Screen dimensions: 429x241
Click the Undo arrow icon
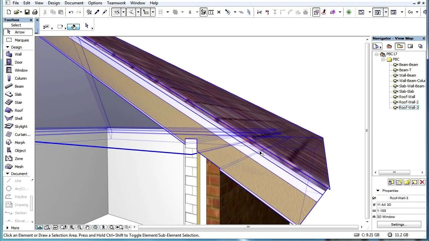point(71,12)
